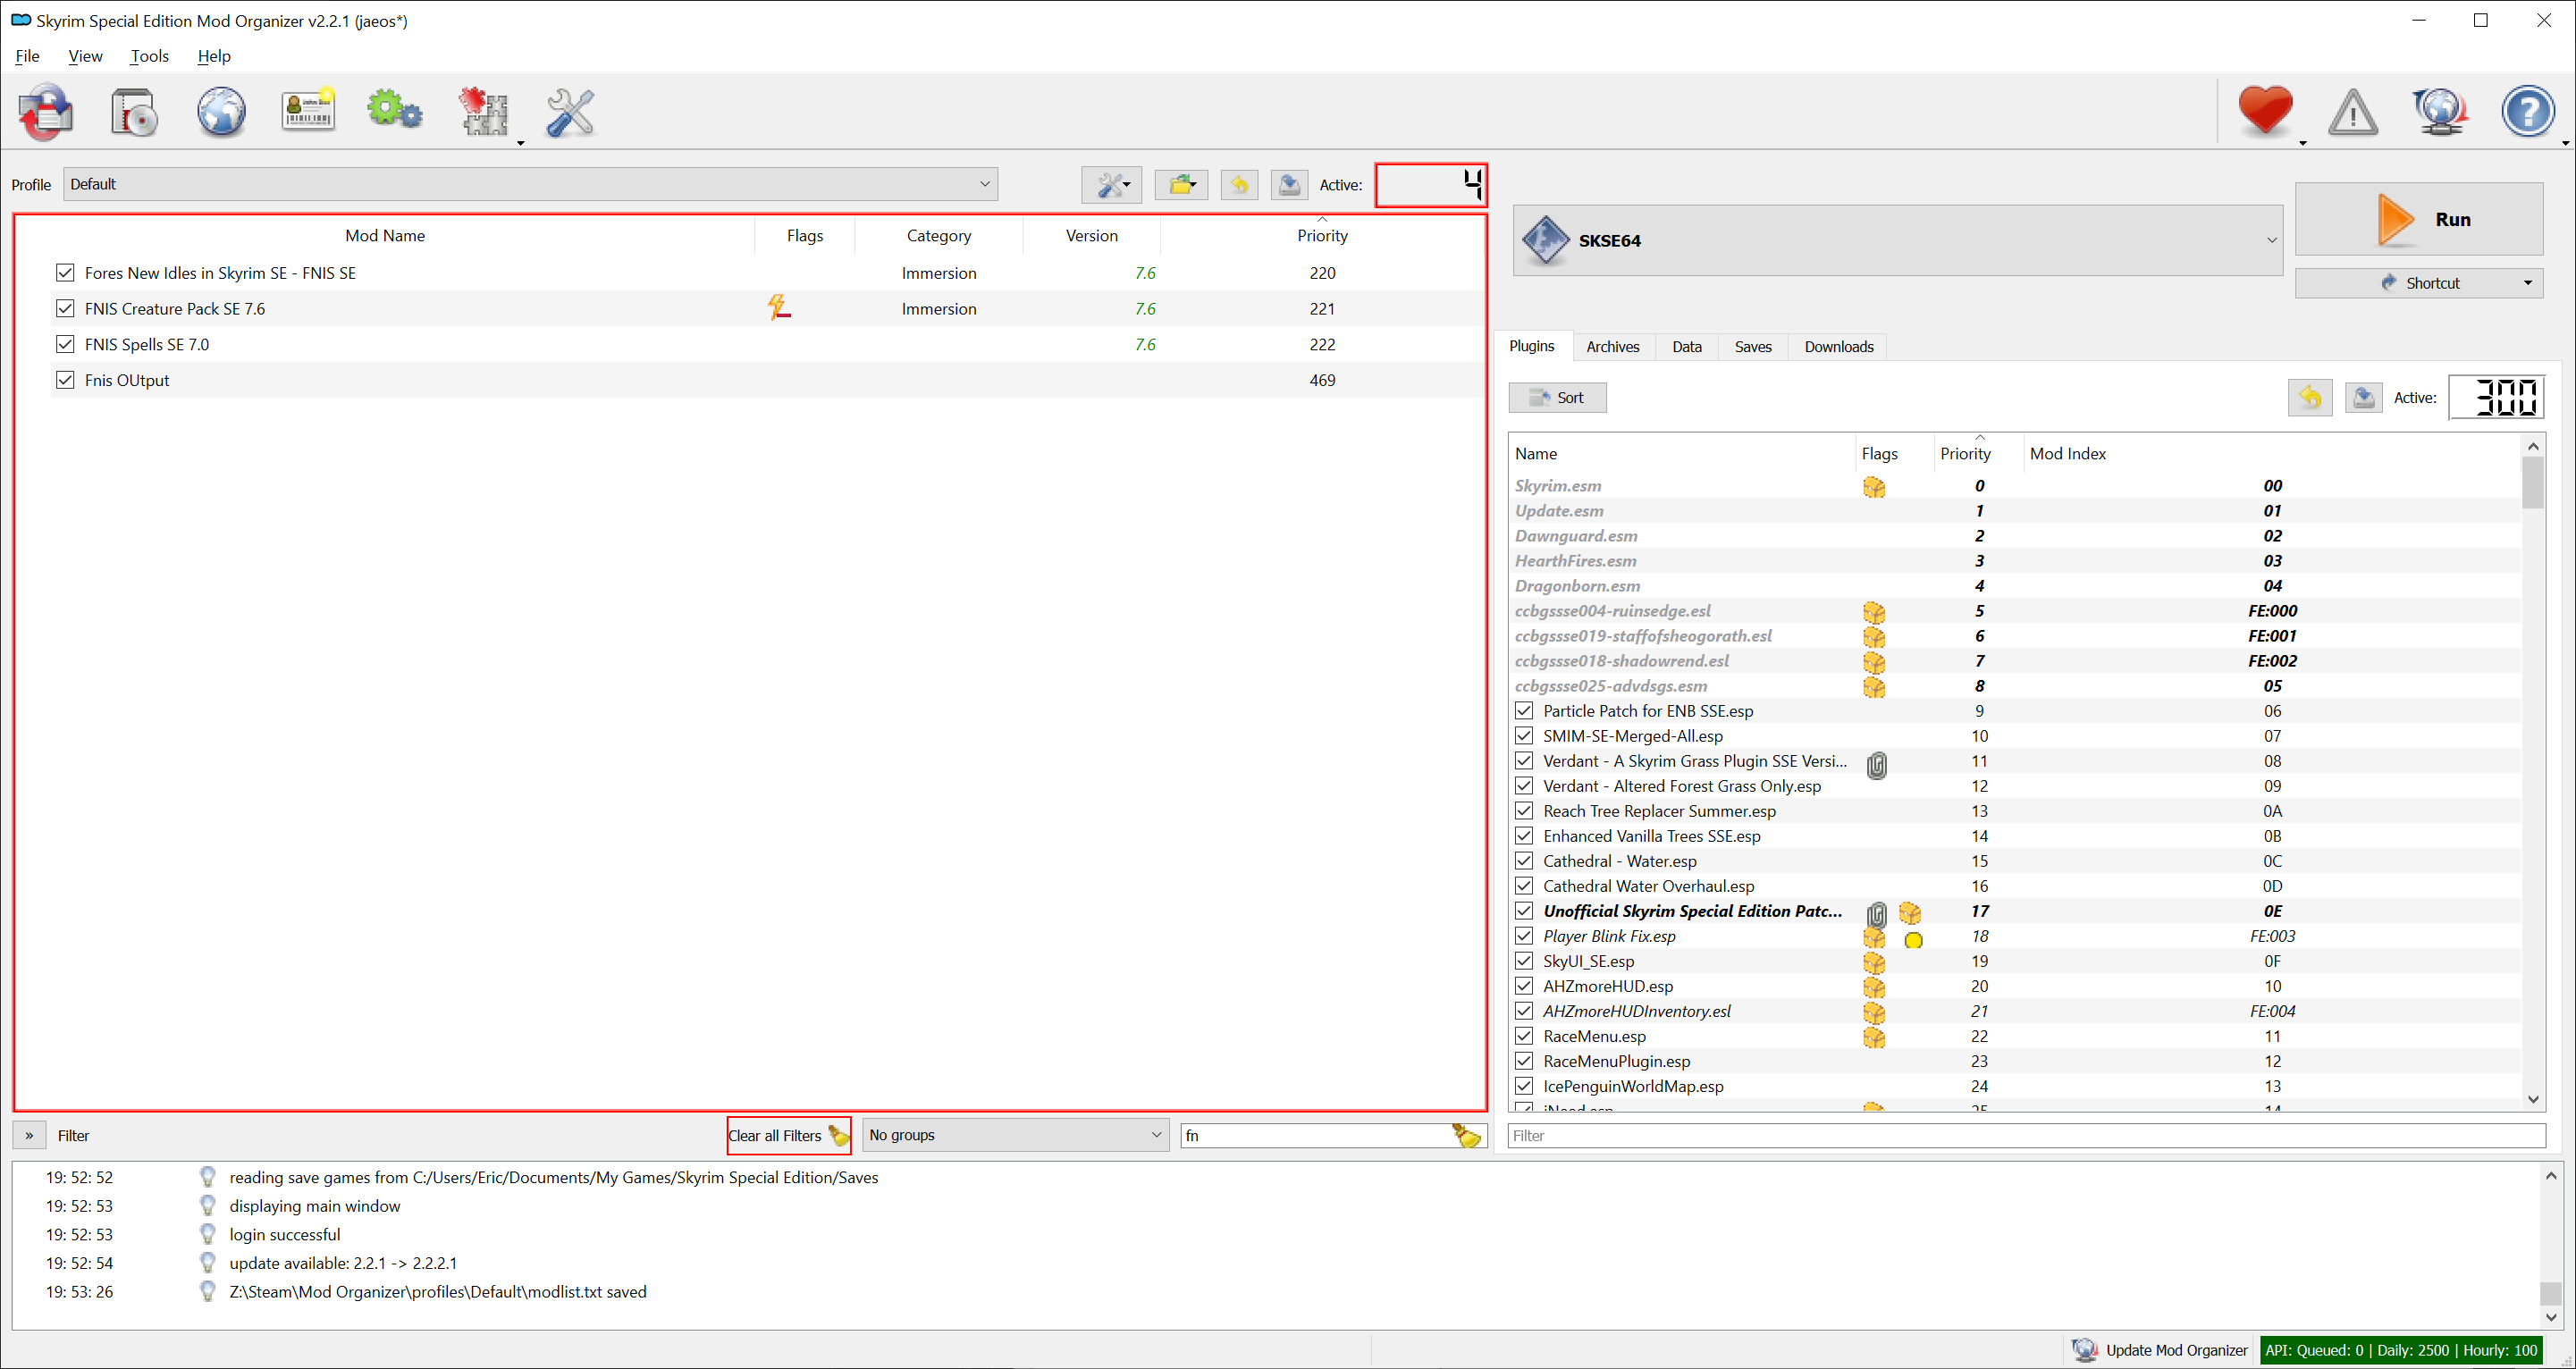Open the Tools menu
Viewport: 2576px width, 1369px height.
tap(149, 56)
